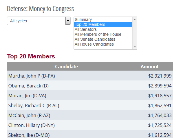181x138 pixels.
Task: Choose All House Candidates option
Action: coord(94,44)
